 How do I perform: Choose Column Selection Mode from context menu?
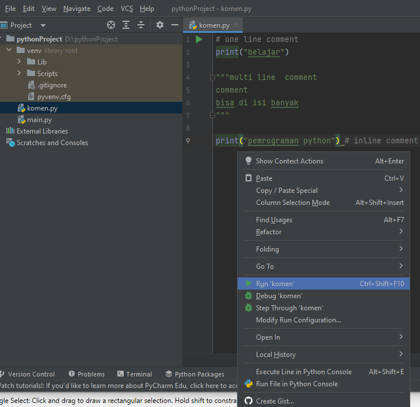[323, 203]
